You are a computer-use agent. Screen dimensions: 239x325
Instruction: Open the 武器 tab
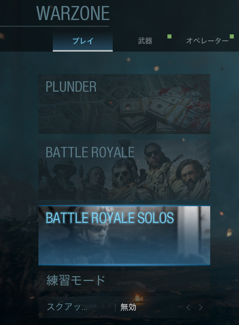coord(145,41)
